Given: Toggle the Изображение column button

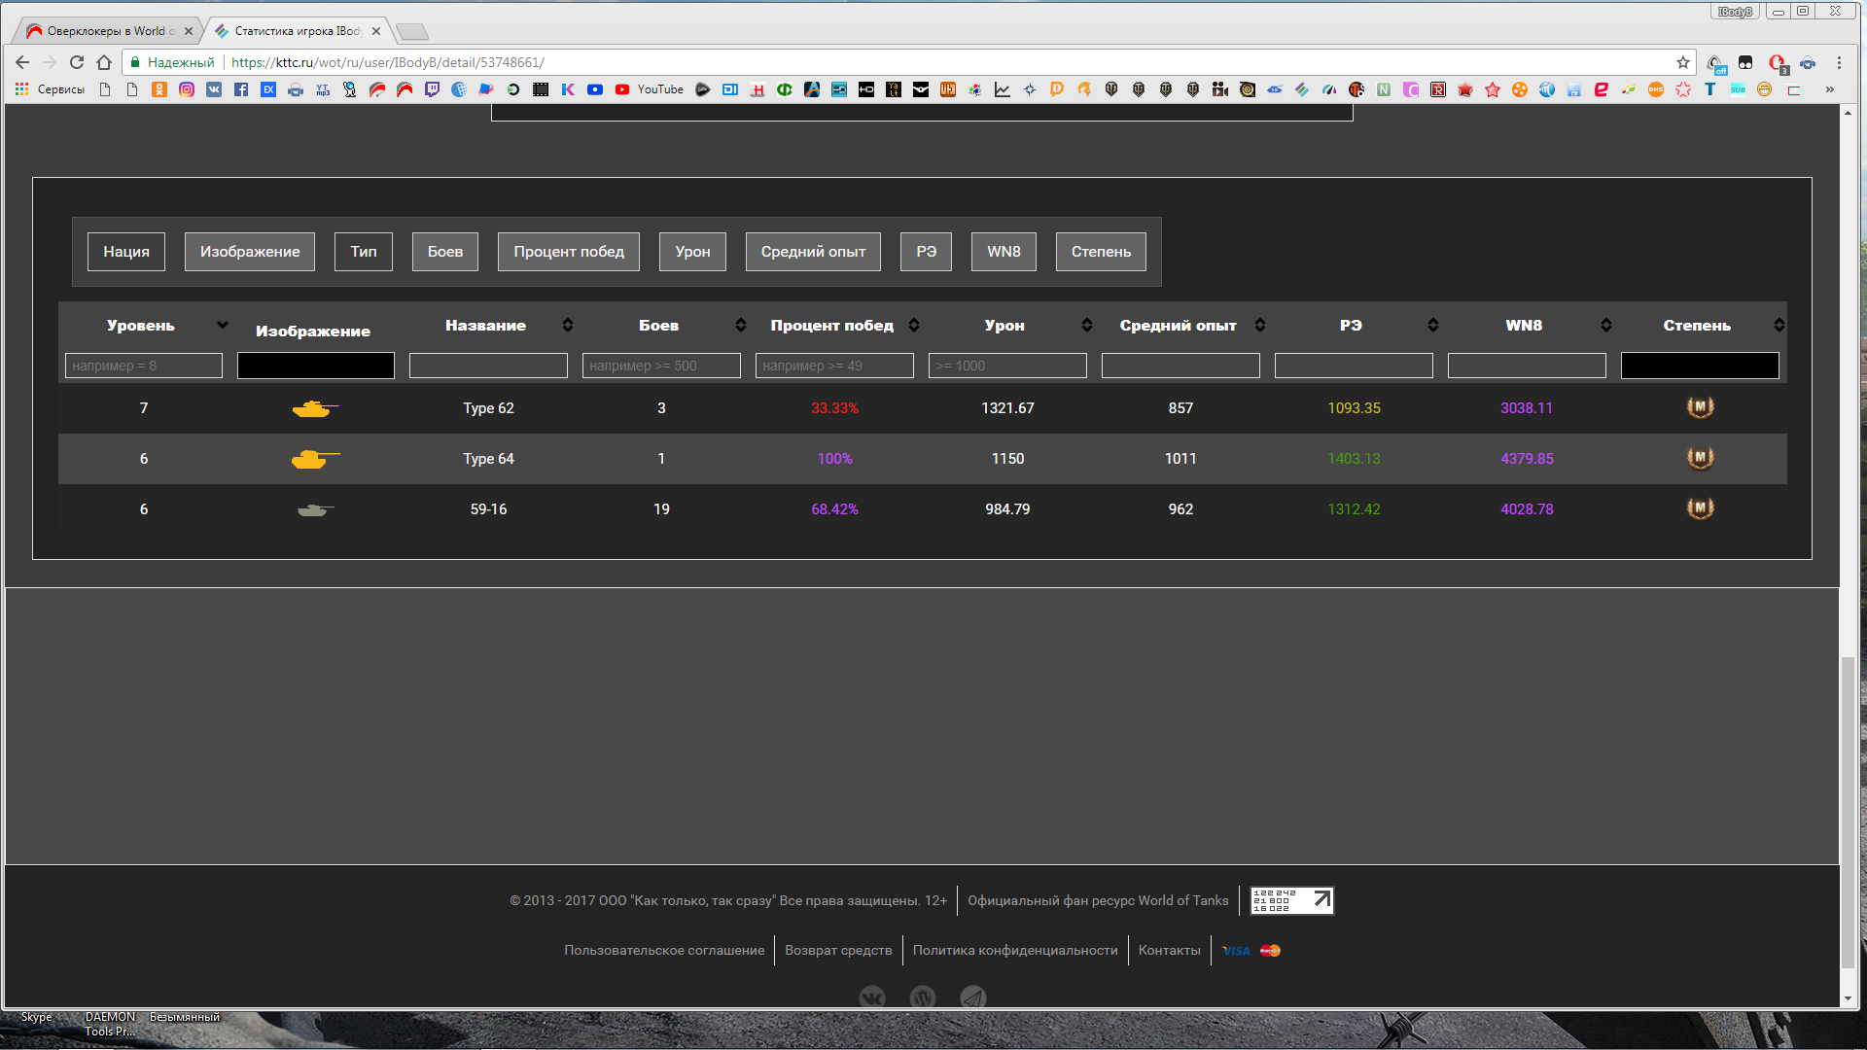Looking at the screenshot, I should (250, 252).
